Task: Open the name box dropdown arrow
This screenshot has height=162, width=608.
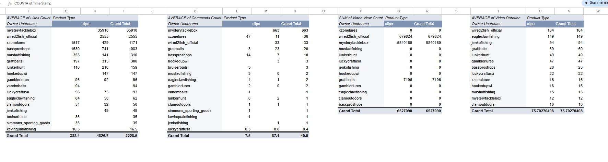Action: pos(1,3)
